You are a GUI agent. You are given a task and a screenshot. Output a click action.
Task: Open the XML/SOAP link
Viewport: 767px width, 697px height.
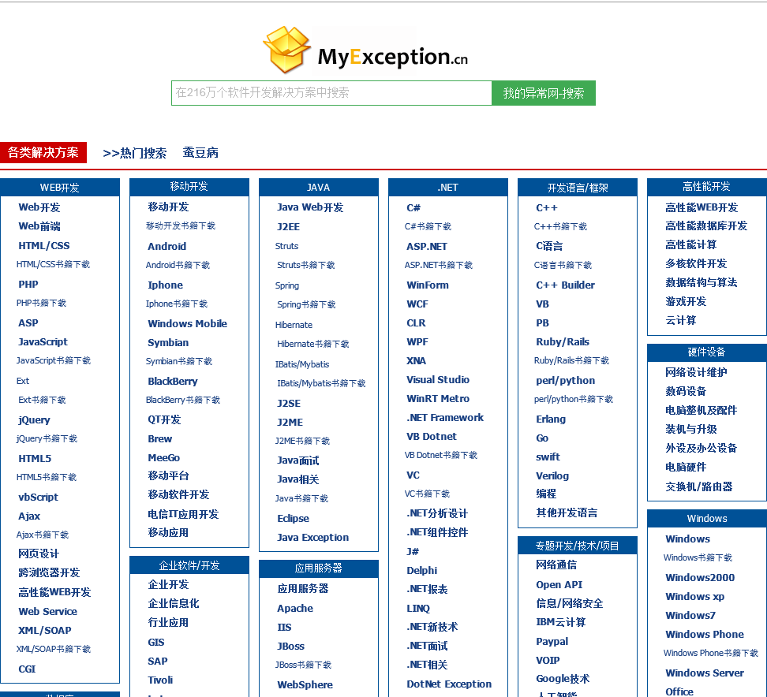point(45,631)
